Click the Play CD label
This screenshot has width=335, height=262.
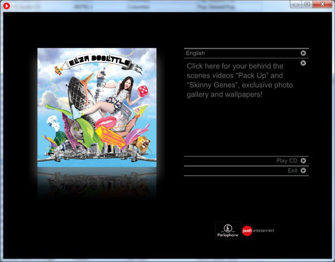point(286,160)
